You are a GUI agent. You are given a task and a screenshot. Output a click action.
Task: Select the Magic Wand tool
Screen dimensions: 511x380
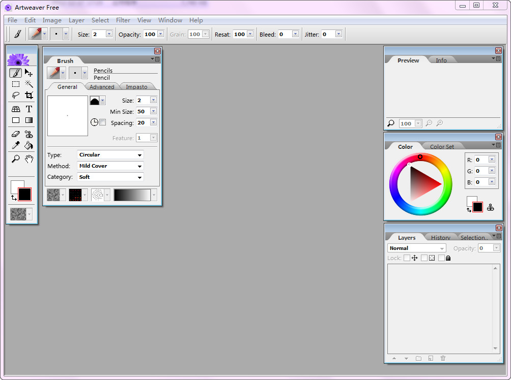point(29,84)
